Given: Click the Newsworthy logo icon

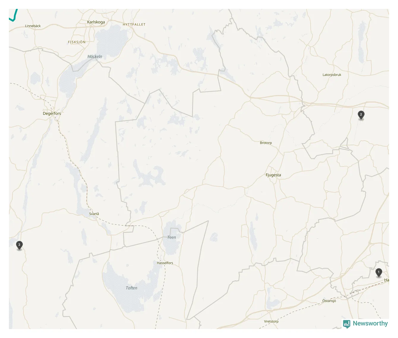Looking at the screenshot, I should coord(347,324).
